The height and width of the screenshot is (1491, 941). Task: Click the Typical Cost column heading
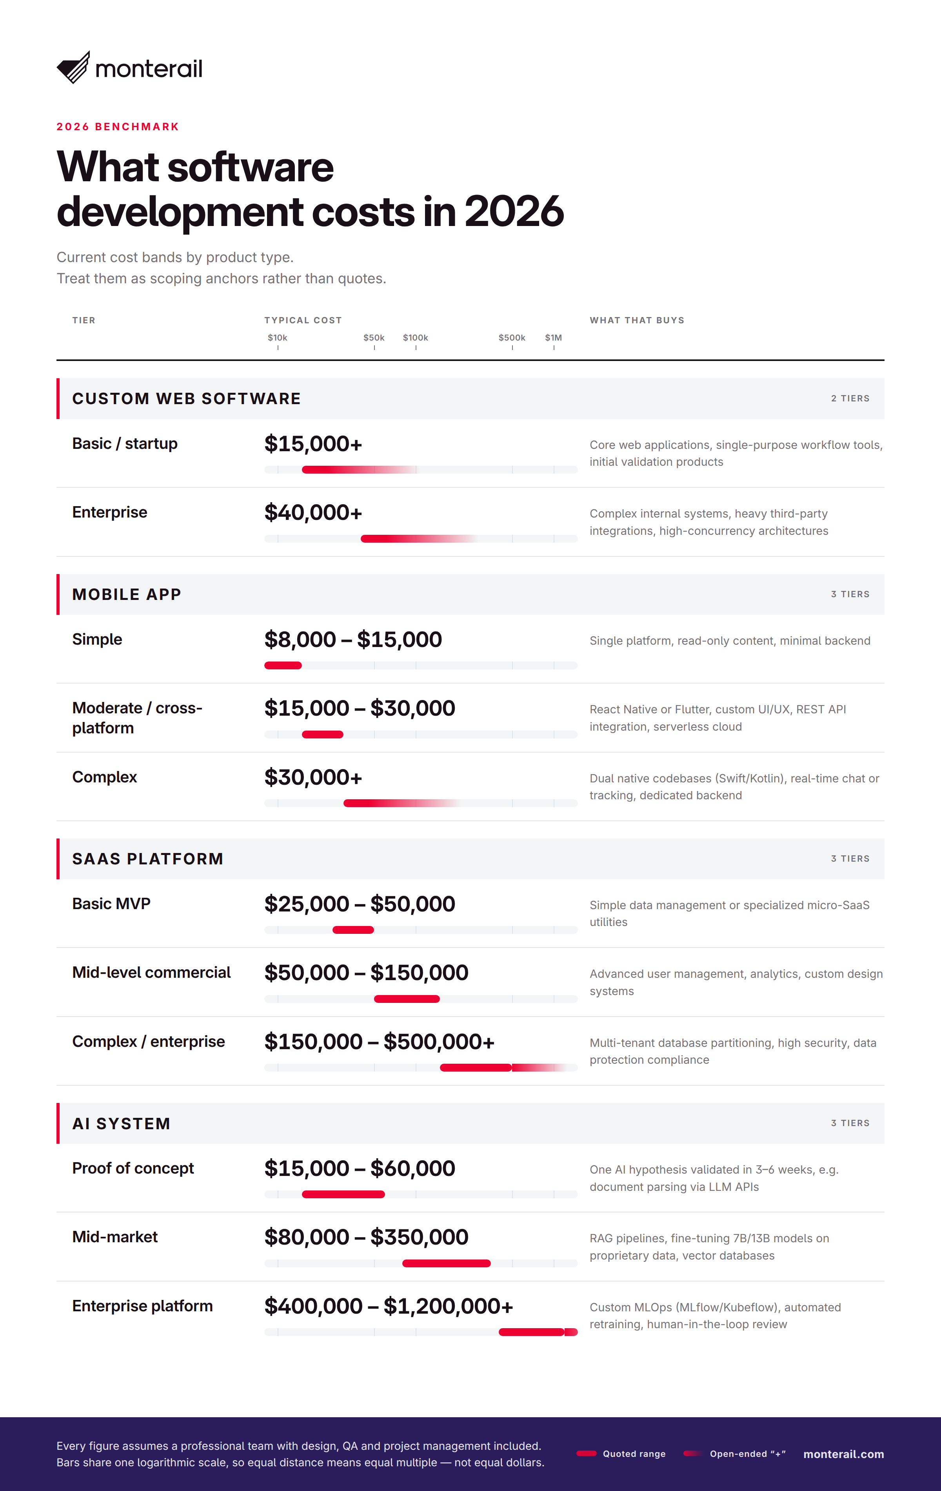pos(303,320)
